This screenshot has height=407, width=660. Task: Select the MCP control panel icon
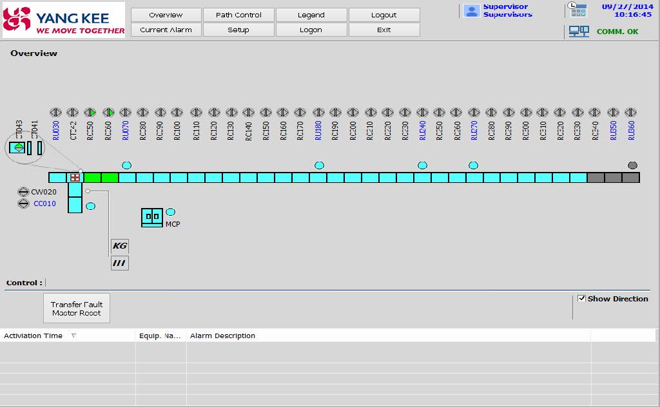(x=152, y=217)
